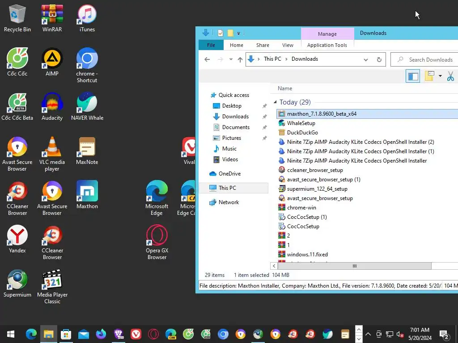Click the scroll left arrow of file list

point(274,266)
